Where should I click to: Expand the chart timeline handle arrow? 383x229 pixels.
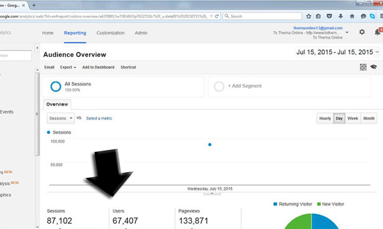pyautogui.click(x=212, y=193)
